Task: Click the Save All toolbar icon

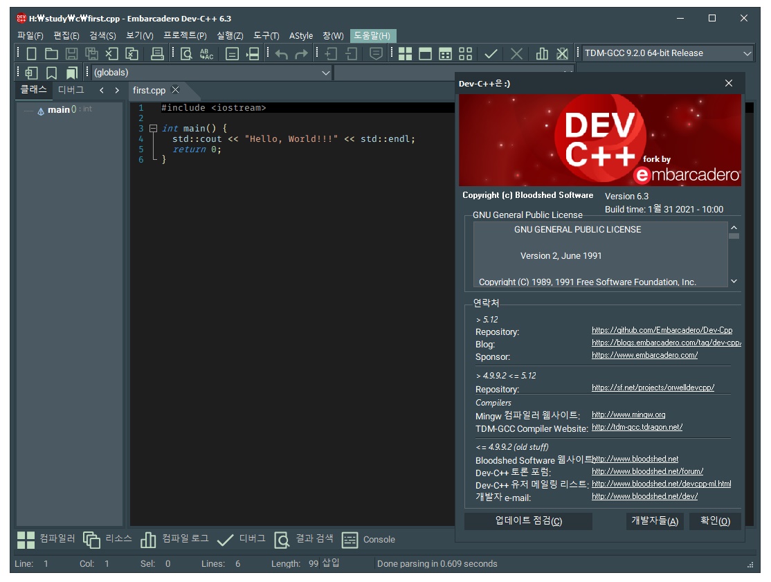Action: pyautogui.click(x=91, y=53)
